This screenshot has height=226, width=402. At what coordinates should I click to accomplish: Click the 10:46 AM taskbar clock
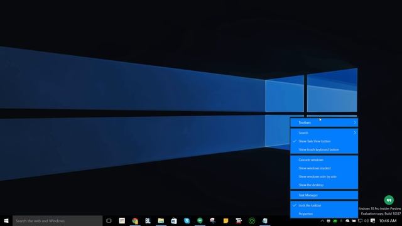(x=388, y=220)
